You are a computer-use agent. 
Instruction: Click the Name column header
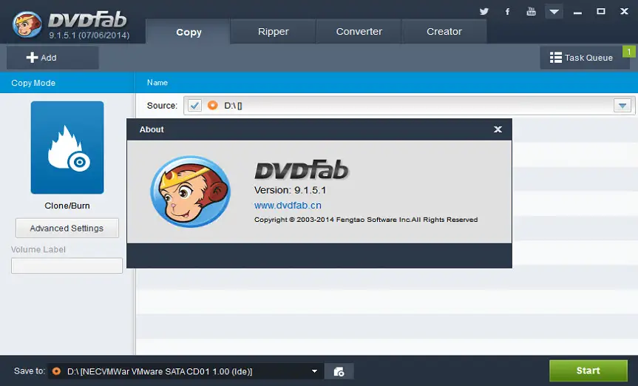tap(157, 83)
